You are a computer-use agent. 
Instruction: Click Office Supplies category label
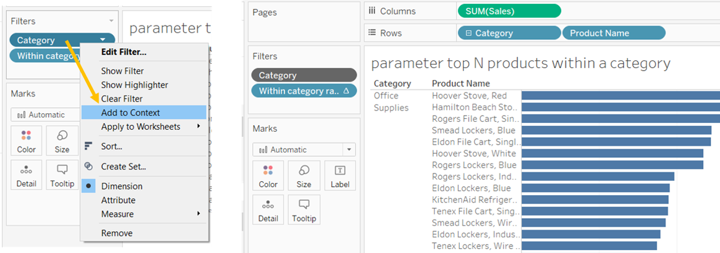click(x=391, y=102)
